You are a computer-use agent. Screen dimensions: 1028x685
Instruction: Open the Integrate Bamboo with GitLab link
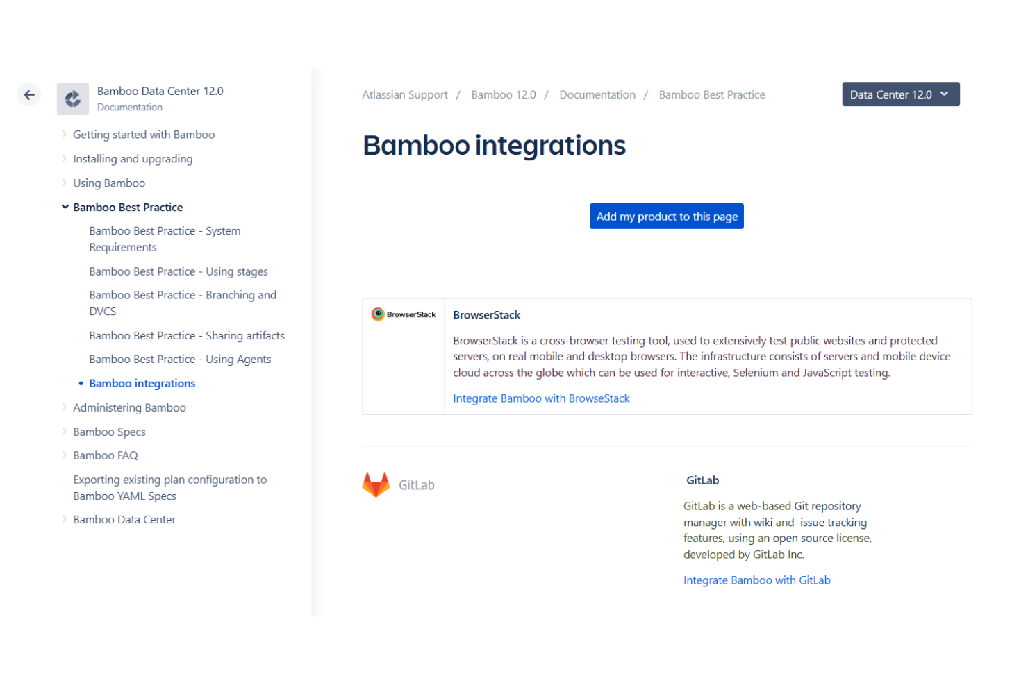756,580
